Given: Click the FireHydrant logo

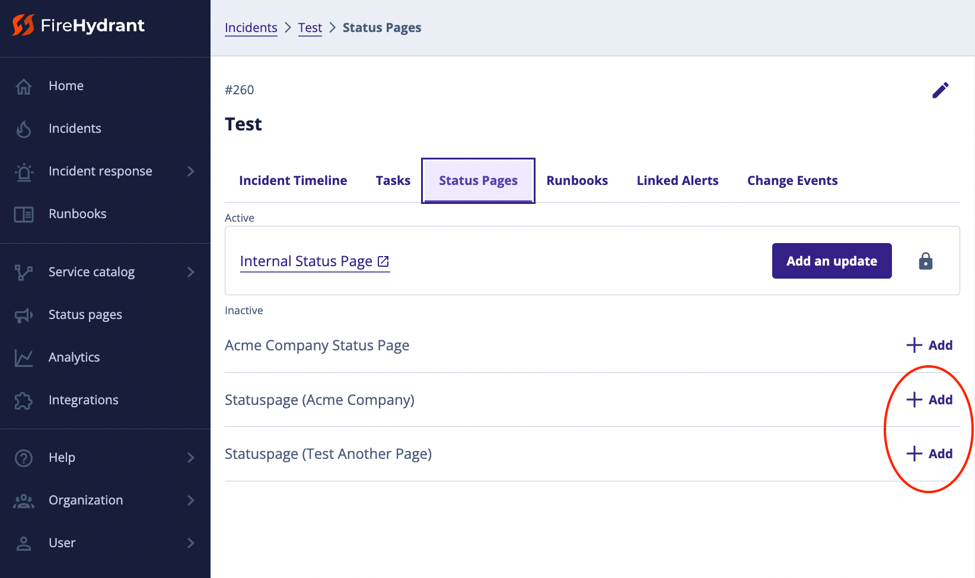Looking at the screenshot, I should [78, 25].
